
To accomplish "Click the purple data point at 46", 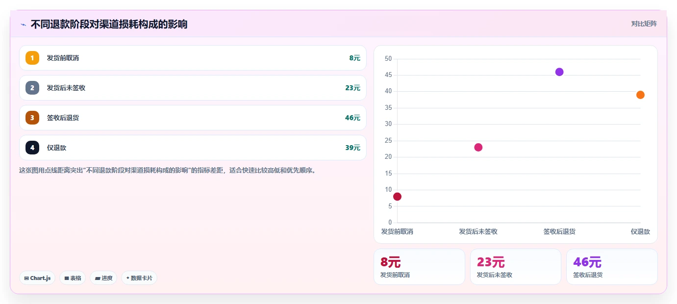I will [559, 72].
